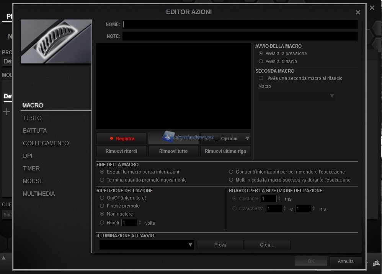
Task: Select Termina quando premuto nuovamente option
Action: [102, 180]
